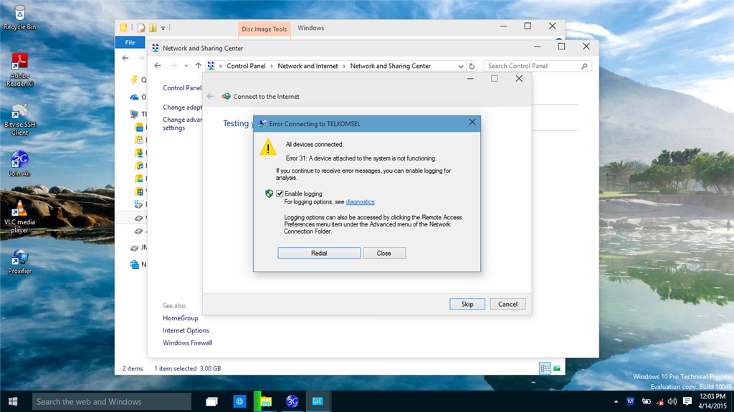This screenshot has width=734, height=412.
Task: Click the Redial button
Action: coord(319,253)
